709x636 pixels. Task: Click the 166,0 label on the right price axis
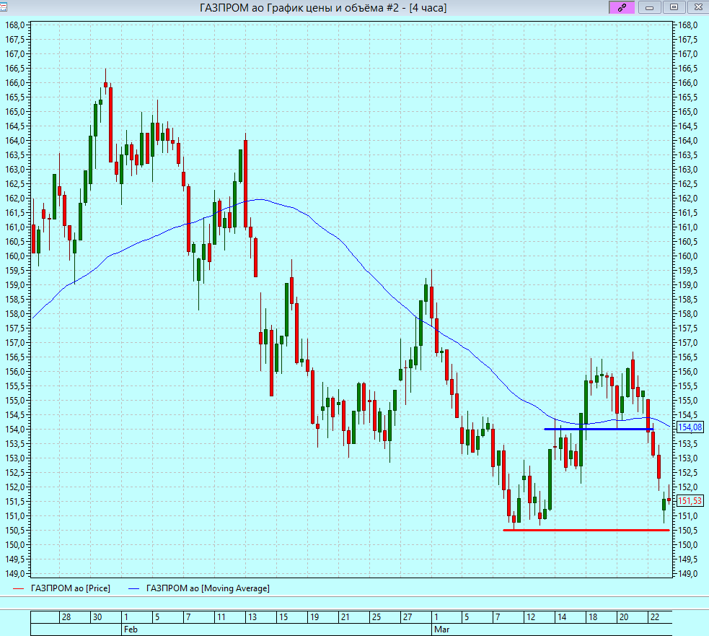688,83
